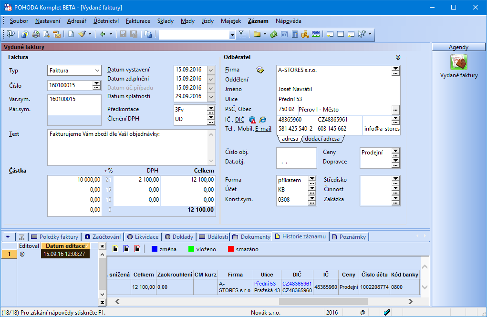Click the PSČ, Obec ellipsis button
The width and height of the screenshot is (487, 317).
coord(395,110)
